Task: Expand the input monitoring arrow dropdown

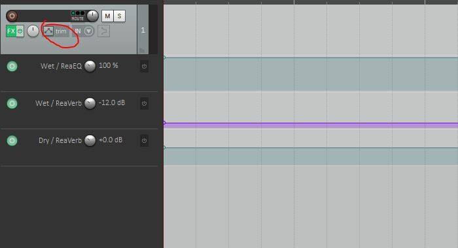Action: pos(89,31)
